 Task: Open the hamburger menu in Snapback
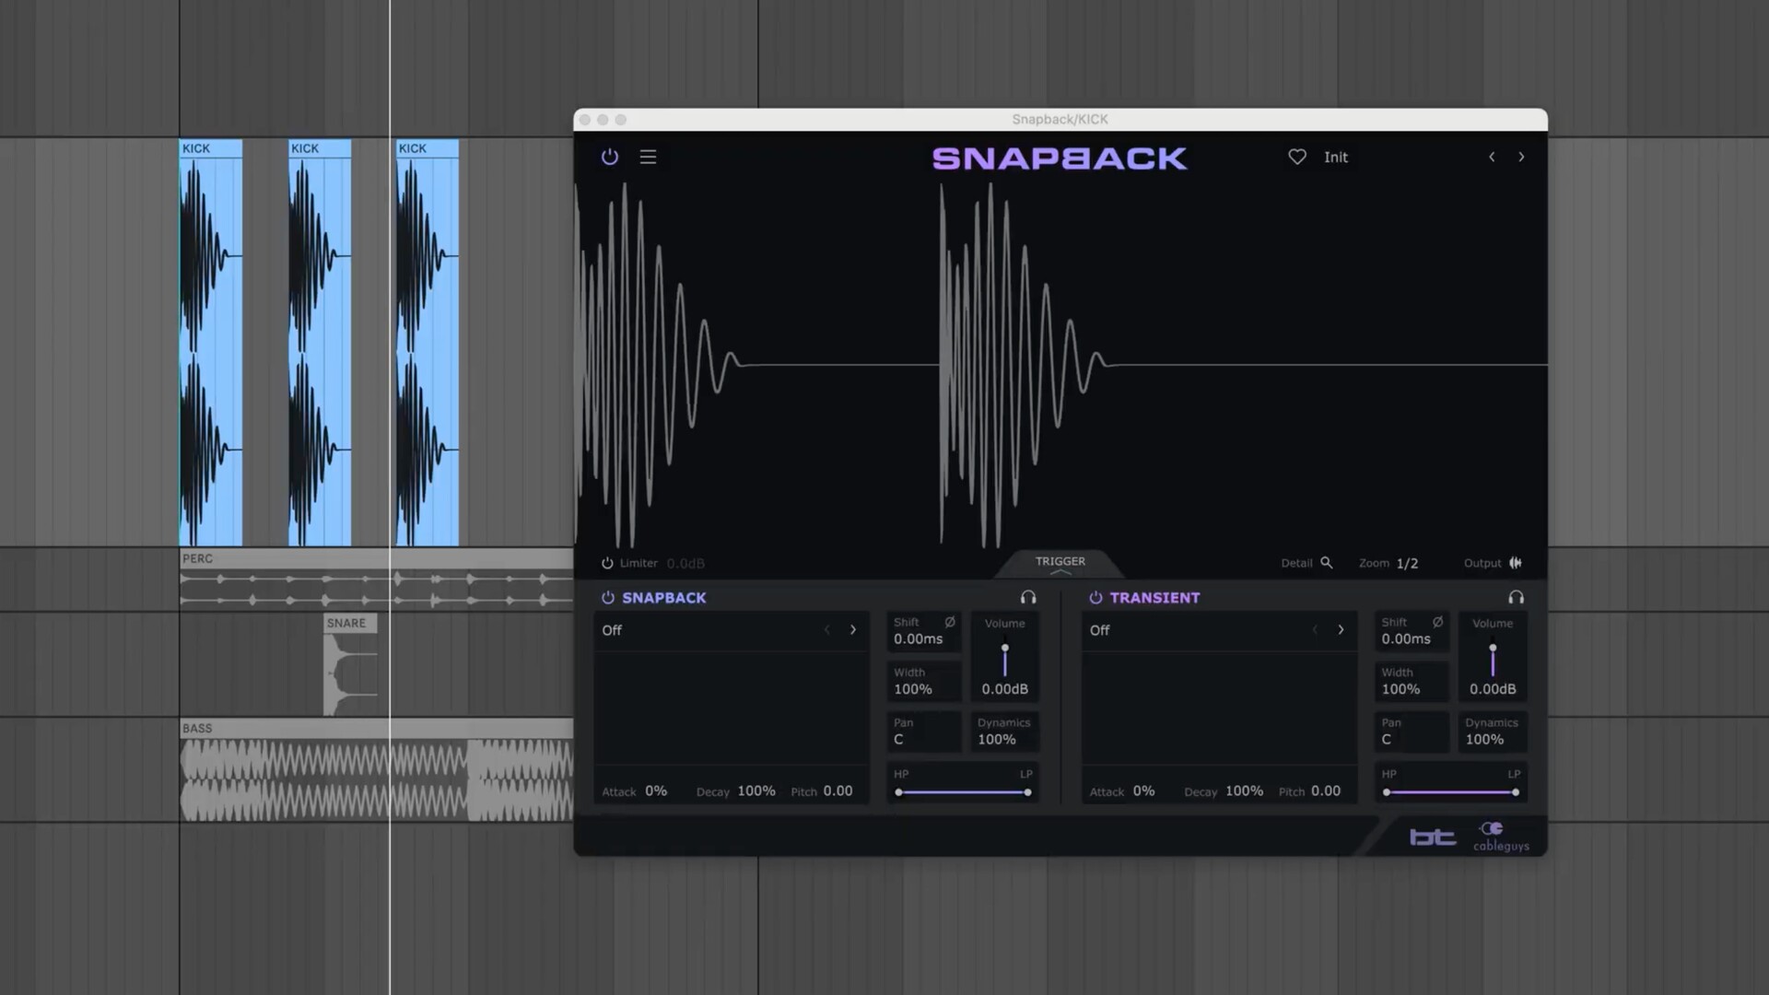648,157
